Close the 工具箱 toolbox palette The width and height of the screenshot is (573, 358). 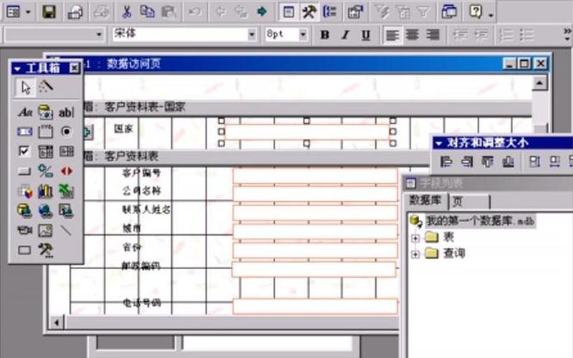click(x=74, y=68)
